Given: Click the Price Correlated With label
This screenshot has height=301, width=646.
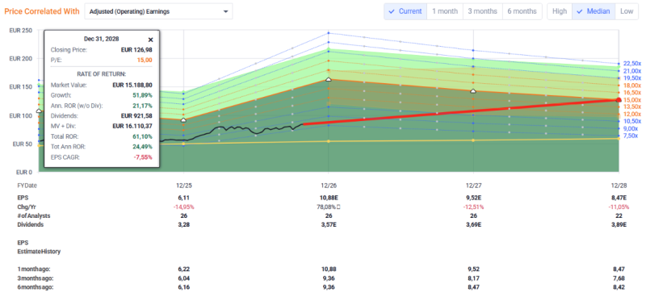Looking at the screenshot, I should tap(42, 11).
